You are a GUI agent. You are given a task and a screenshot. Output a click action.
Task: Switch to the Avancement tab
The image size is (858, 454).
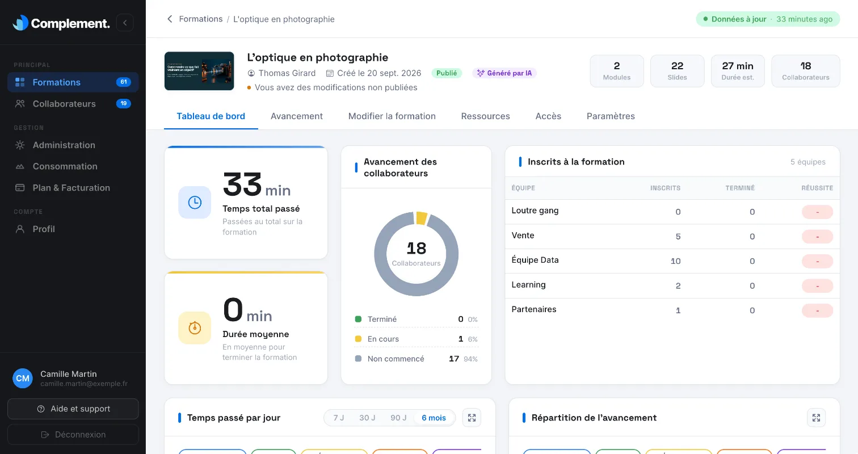pyautogui.click(x=297, y=116)
